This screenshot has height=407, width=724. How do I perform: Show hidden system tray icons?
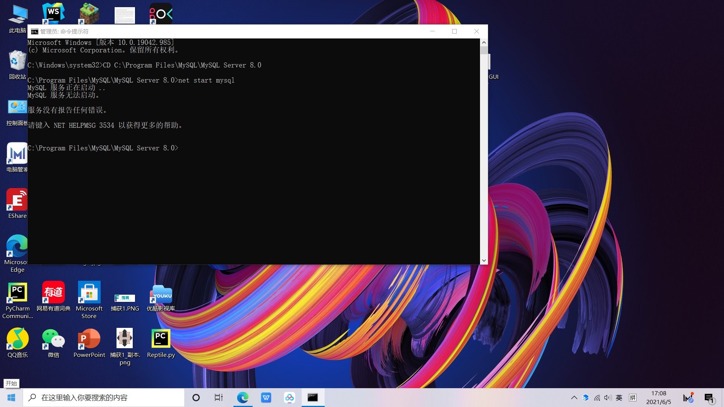click(574, 398)
